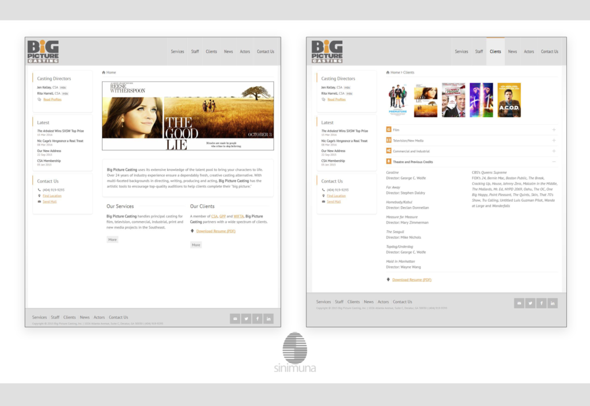The height and width of the screenshot is (406, 590).
Task: Click the home icon in left page breadcrumb
Action: click(x=104, y=72)
